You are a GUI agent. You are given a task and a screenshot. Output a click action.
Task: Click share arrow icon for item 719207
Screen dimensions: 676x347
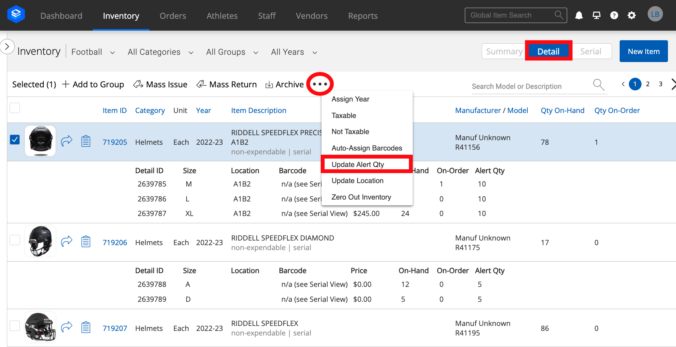point(67,327)
